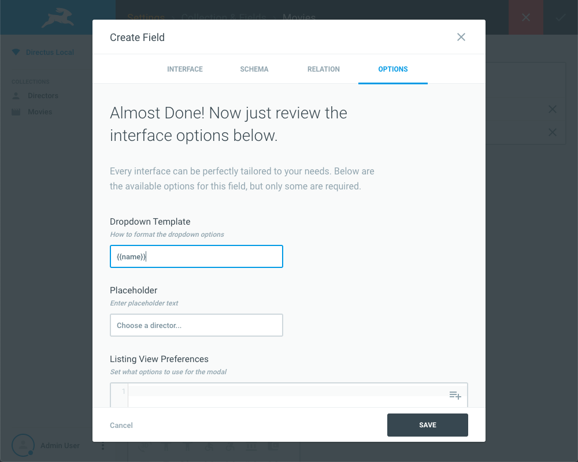The image size is (578, 462).
Task: Go to the Relation tab
Action: (x=323, y=69)
